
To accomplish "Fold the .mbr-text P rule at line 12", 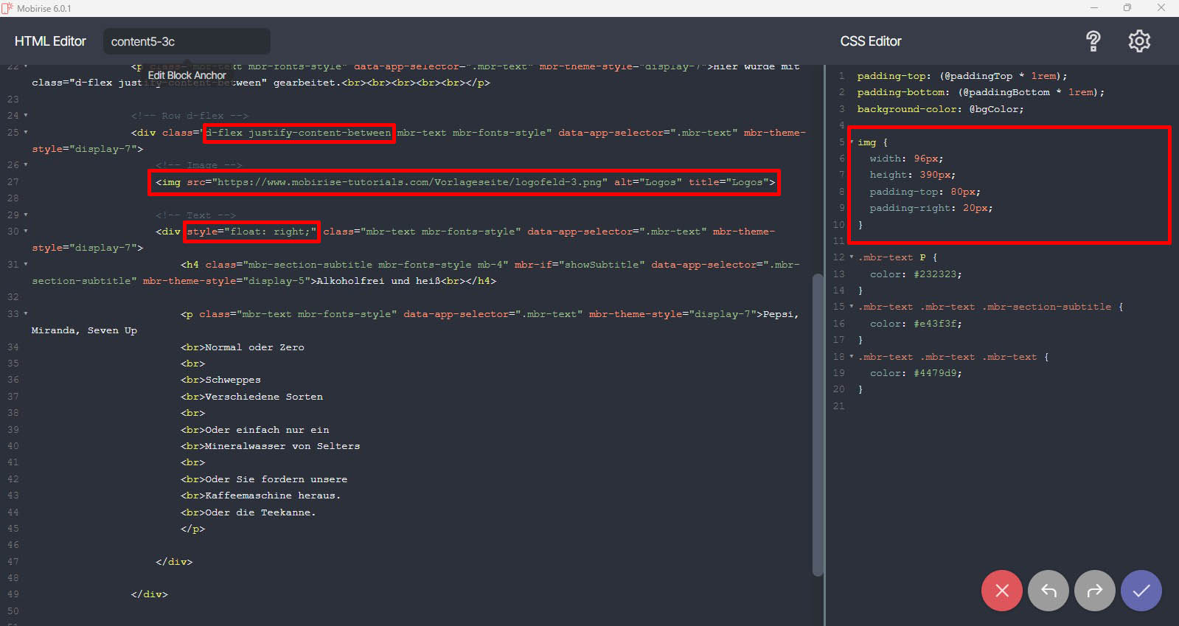I will (852, 257).
